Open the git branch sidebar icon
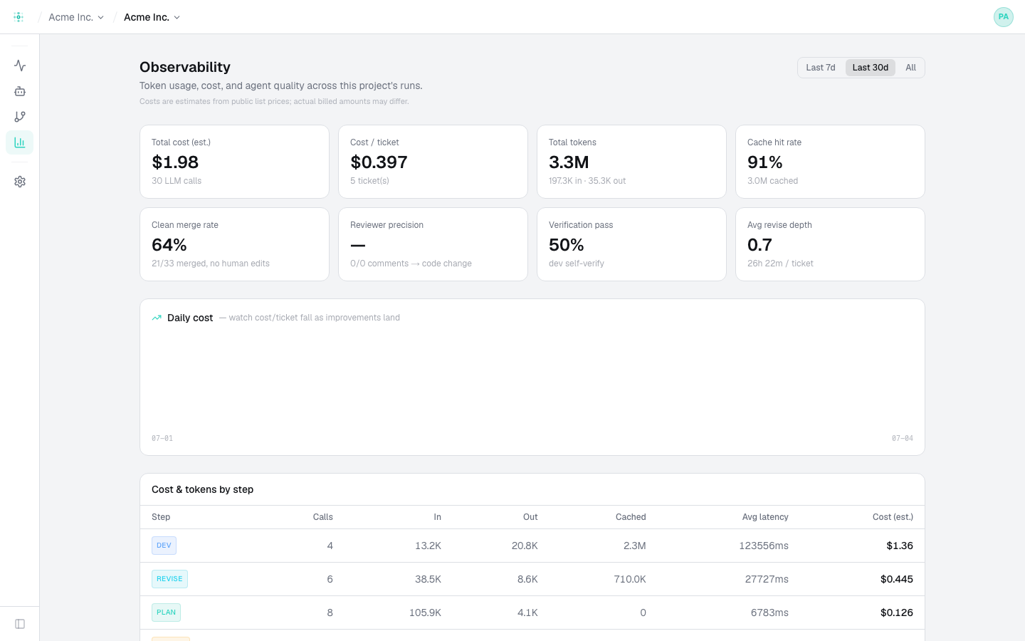Screen dimensions: 1025x641 pos(20,117)
